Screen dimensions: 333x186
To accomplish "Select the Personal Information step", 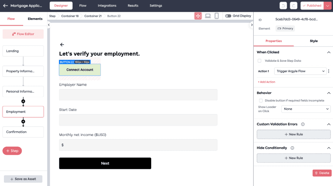I will (23, 92).
